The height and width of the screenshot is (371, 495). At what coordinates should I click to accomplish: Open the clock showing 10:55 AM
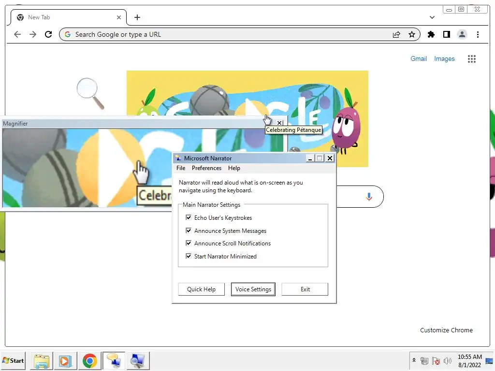pos(469,360)
